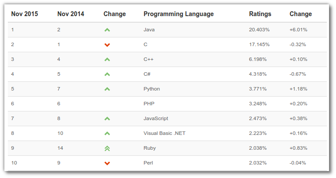Click the red down arrow in the C row
Viewport: 336px width, 178px height.
click(x=107, y=45)
